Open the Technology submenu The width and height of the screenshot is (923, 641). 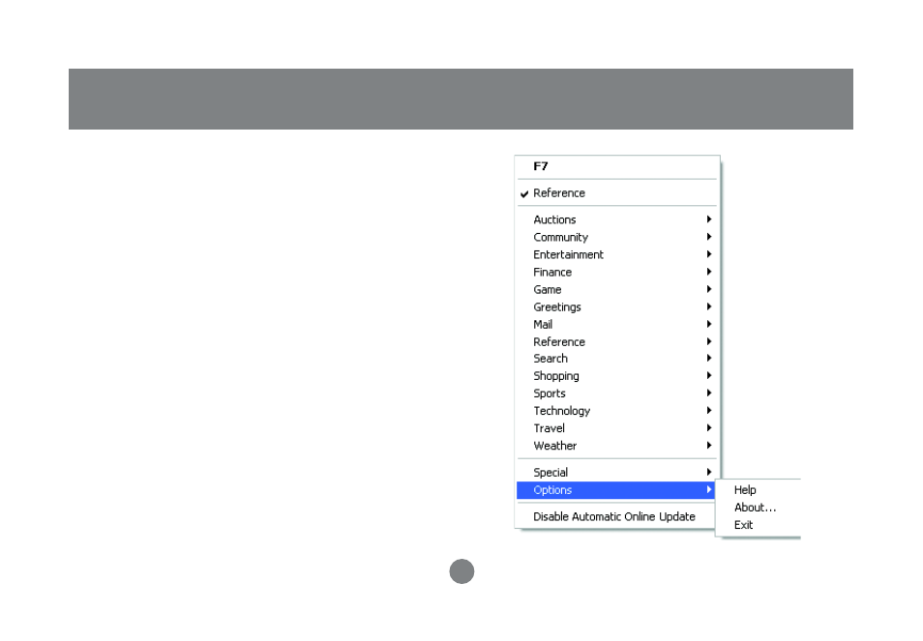616,411
